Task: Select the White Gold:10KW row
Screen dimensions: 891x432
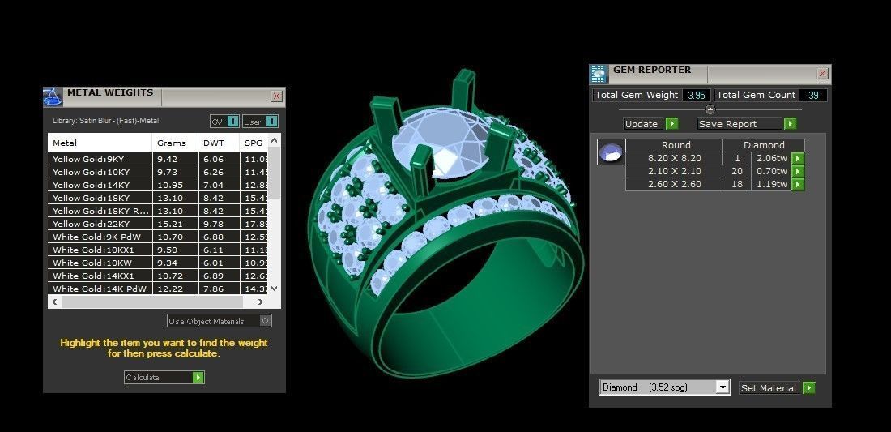Action: pyautogui.click(x=158, y=263)
